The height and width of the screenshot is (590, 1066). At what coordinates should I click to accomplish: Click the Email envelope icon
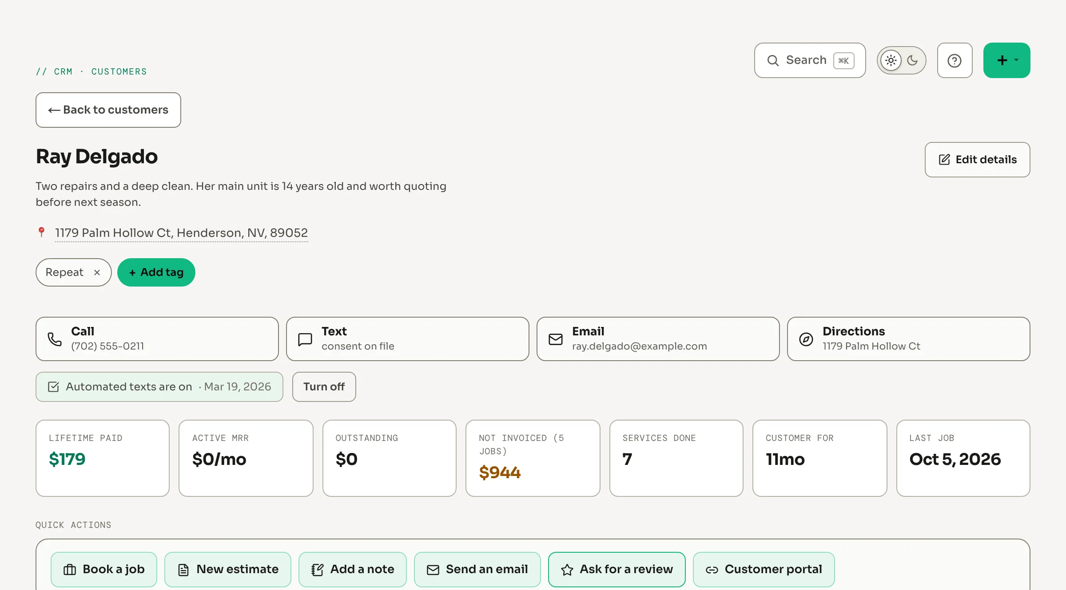tap(555, 339)
